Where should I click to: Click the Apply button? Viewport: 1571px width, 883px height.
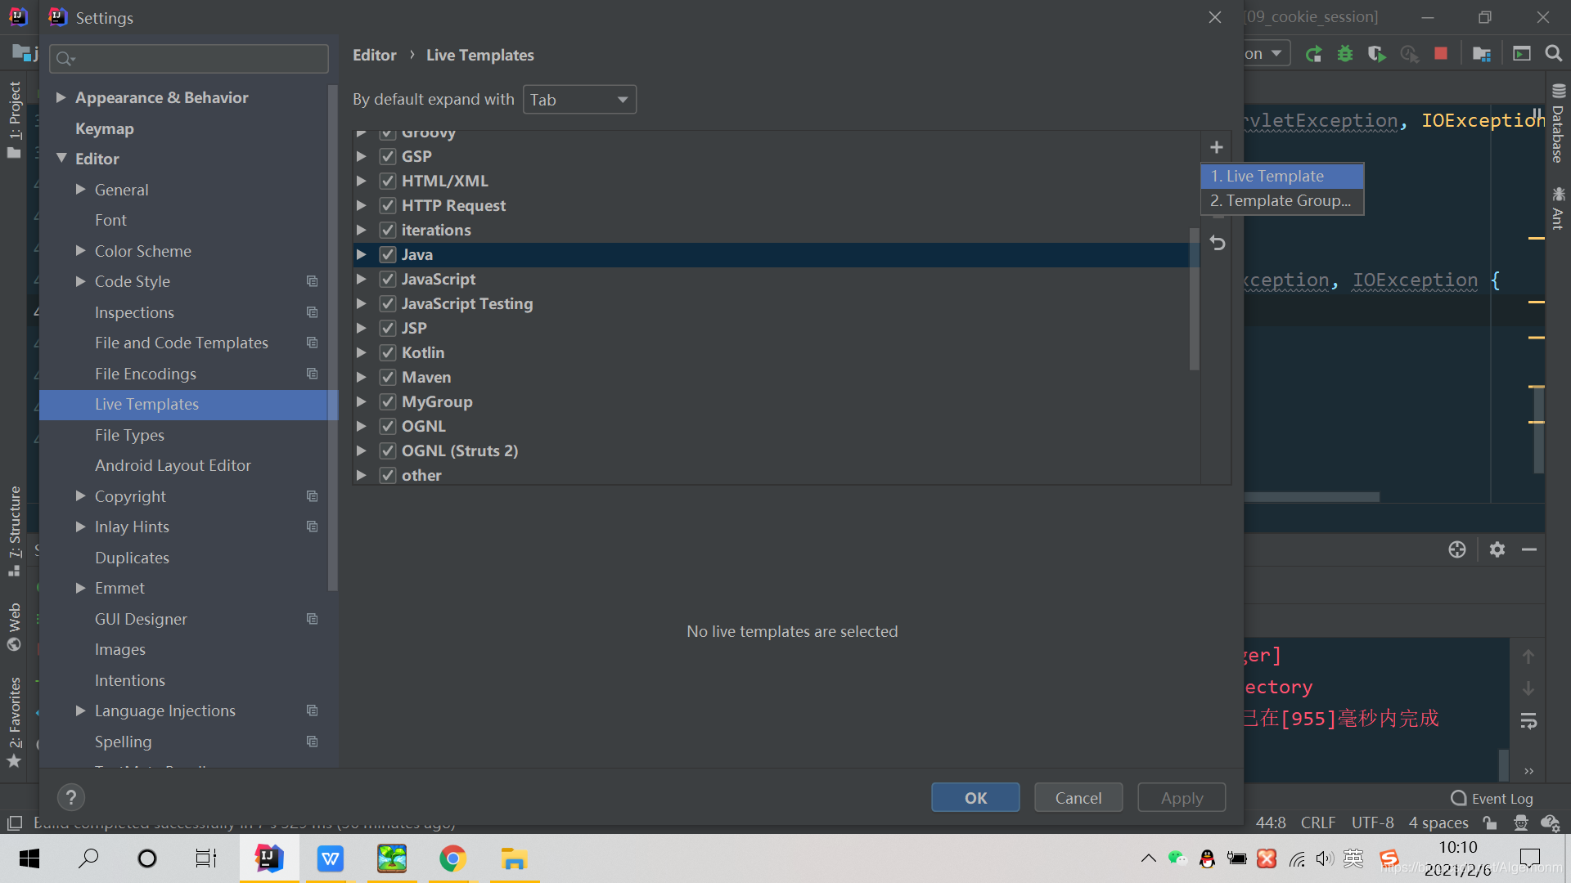[x=1182, y=797]
